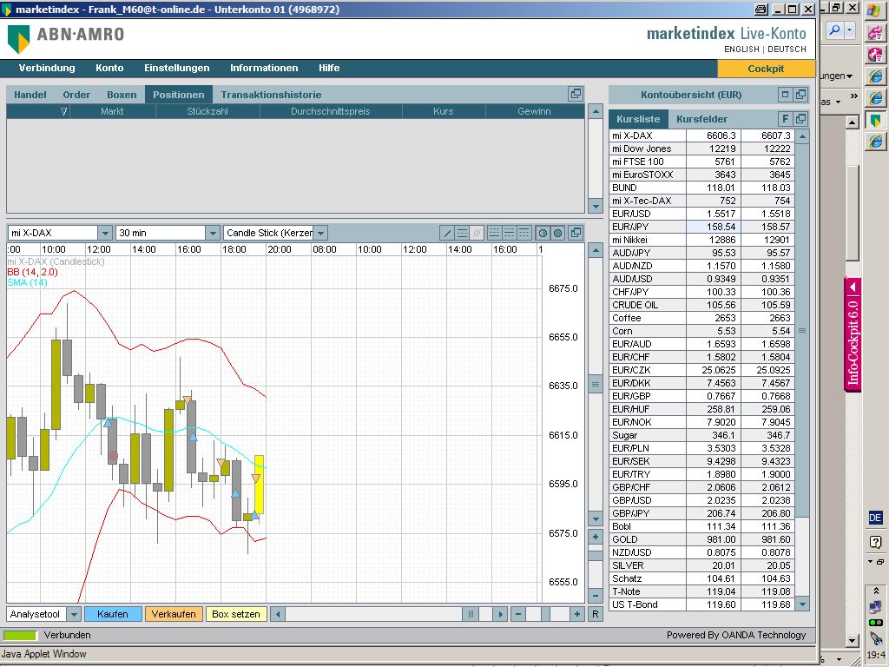The height and width of the screenshot is (667, 889).
Task: Open the mi X-DAX instrument dropdown
Action: (x=104, y=233)
